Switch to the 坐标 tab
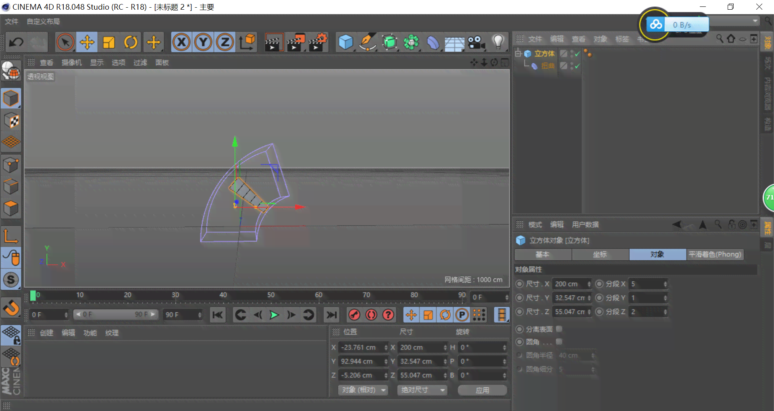The height and width of the screenshot is (411, 774). [600, 254]
